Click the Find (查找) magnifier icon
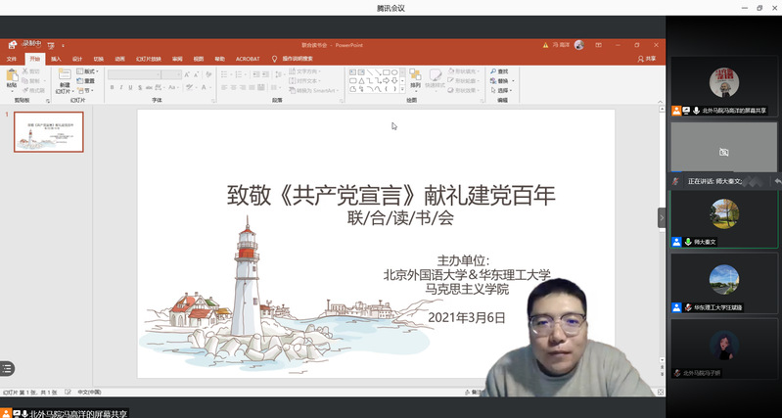 click(x=493, y=71)
